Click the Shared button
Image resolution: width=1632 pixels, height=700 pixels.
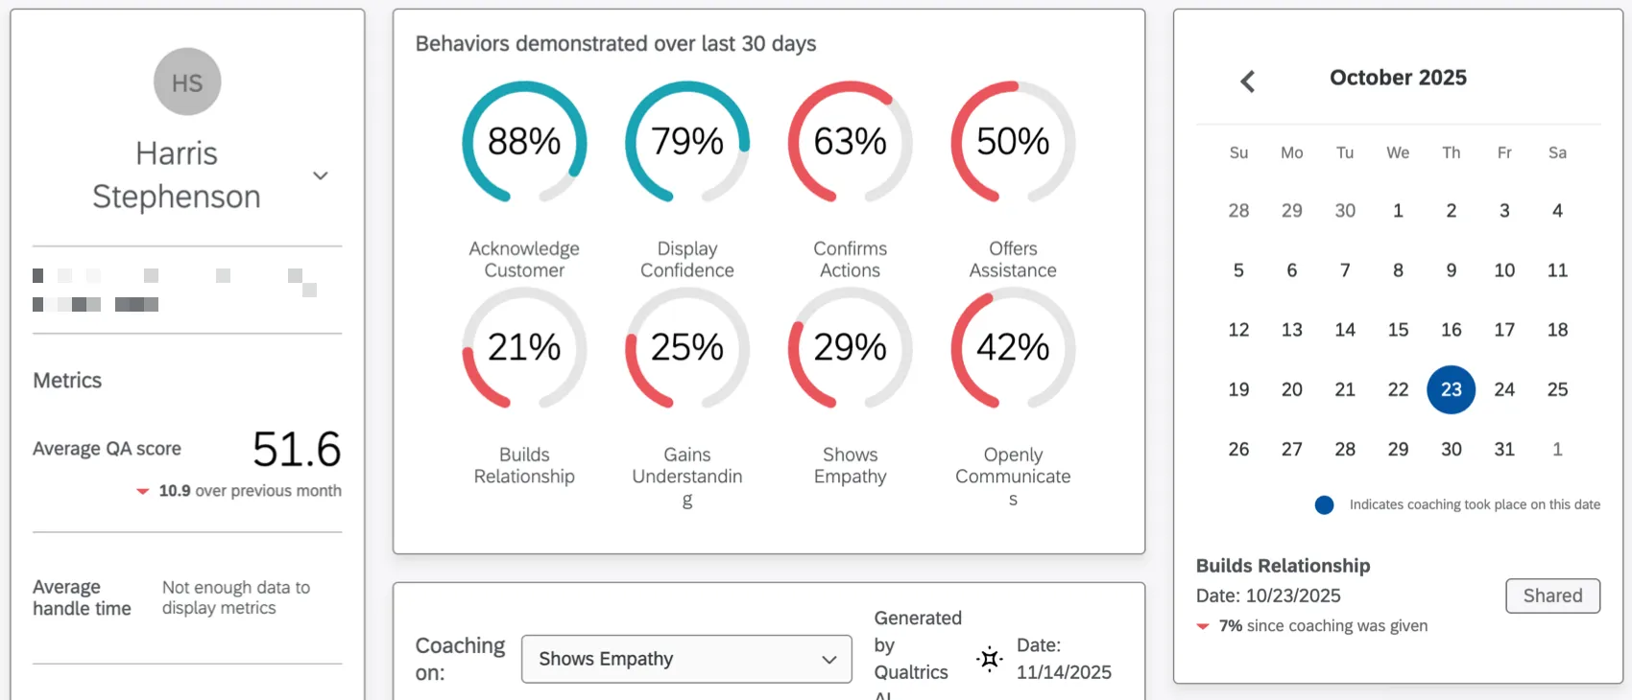[x=1552, y=595]
